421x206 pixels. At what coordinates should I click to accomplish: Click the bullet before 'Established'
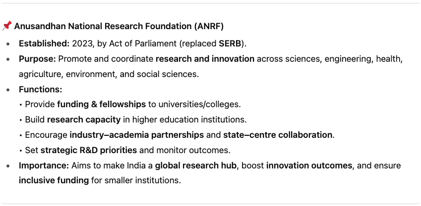tap(8, 44)
